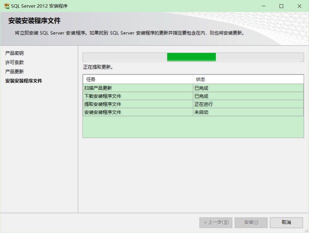Image resolution: width=309 pixels, height=233 pixels.
Task: Click the 状态 column header
Action: tap(248, 79)
